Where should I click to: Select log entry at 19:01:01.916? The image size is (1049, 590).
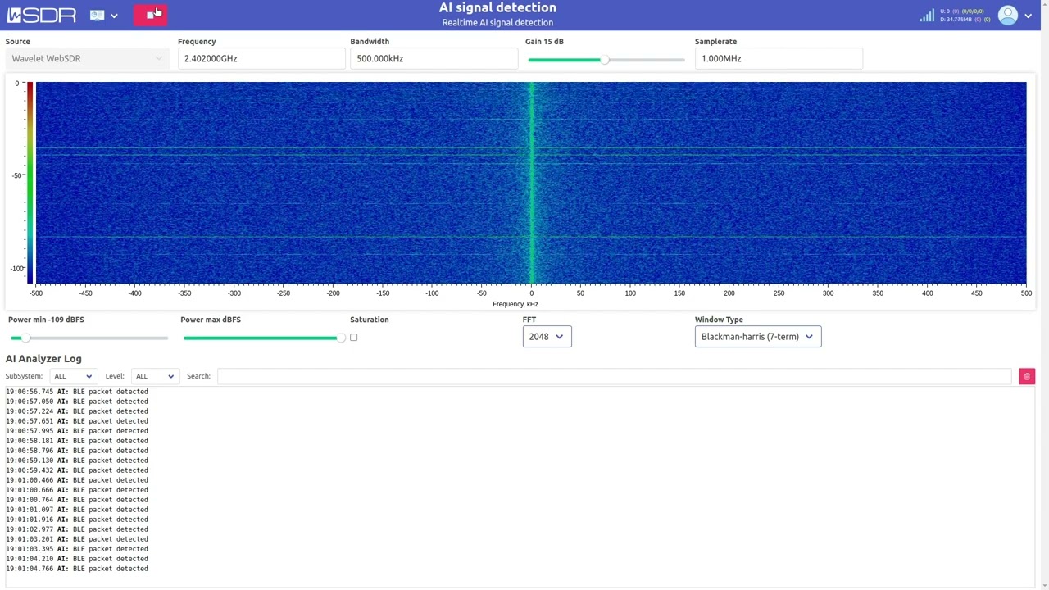click(x=77, y=520)
